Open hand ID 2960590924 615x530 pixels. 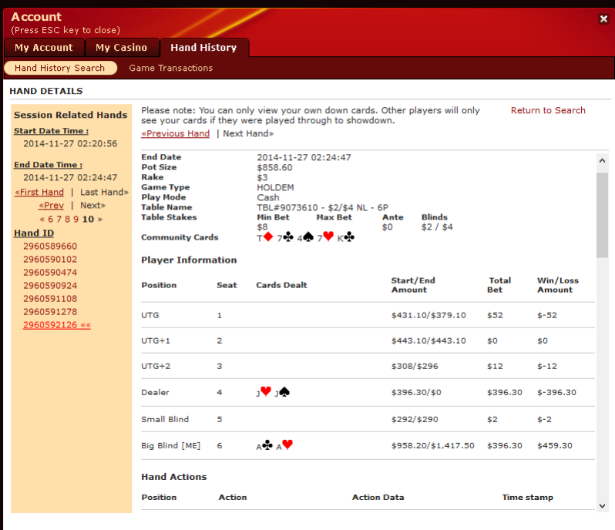tap(50, 285)
